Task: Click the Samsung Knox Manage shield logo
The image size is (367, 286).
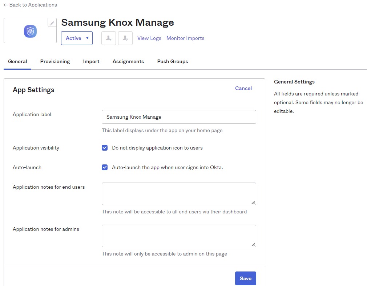Action: [30, 31]
